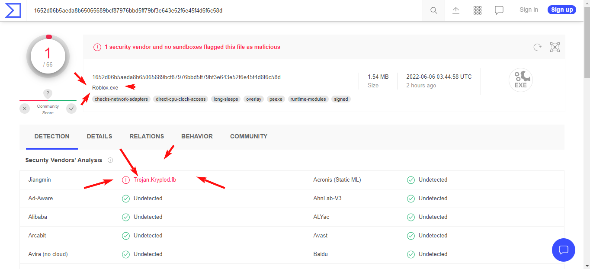Select the long-sleeps tag
This screenshot has height=269, width=590.
point(225,99)
